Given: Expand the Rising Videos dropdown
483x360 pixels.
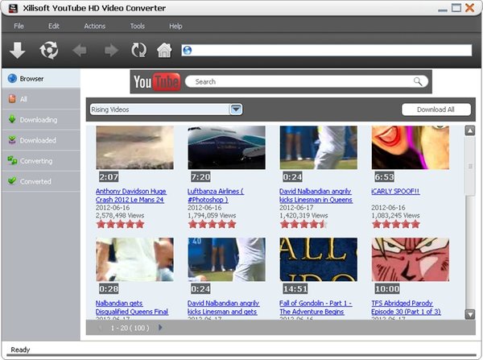Looking at the screenshot, I should click(x=236, y=110).
